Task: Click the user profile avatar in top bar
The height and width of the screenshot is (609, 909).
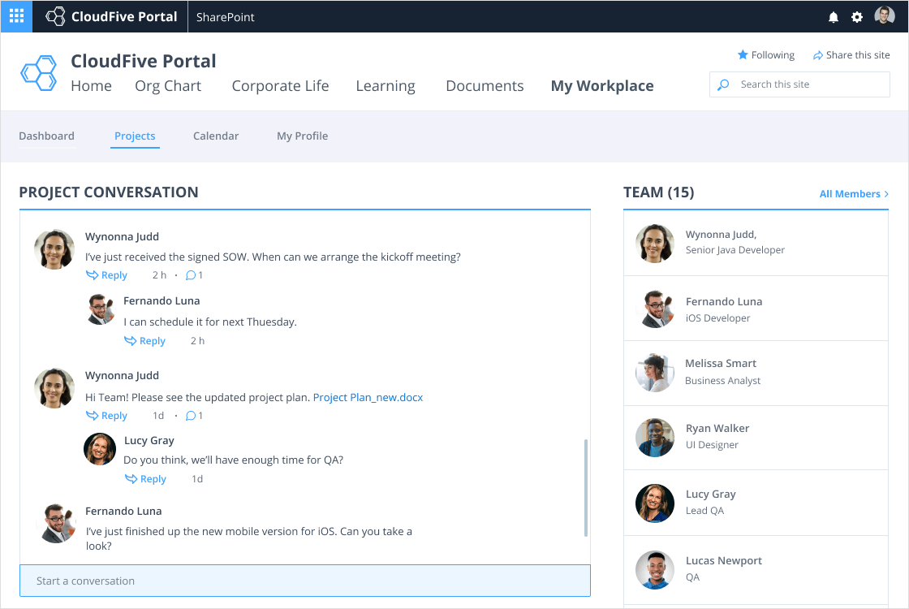Action: click(x=884, y=16)
